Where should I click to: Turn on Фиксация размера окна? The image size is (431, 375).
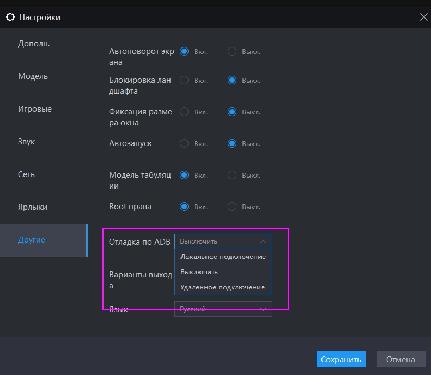click(x=184, y=112)
